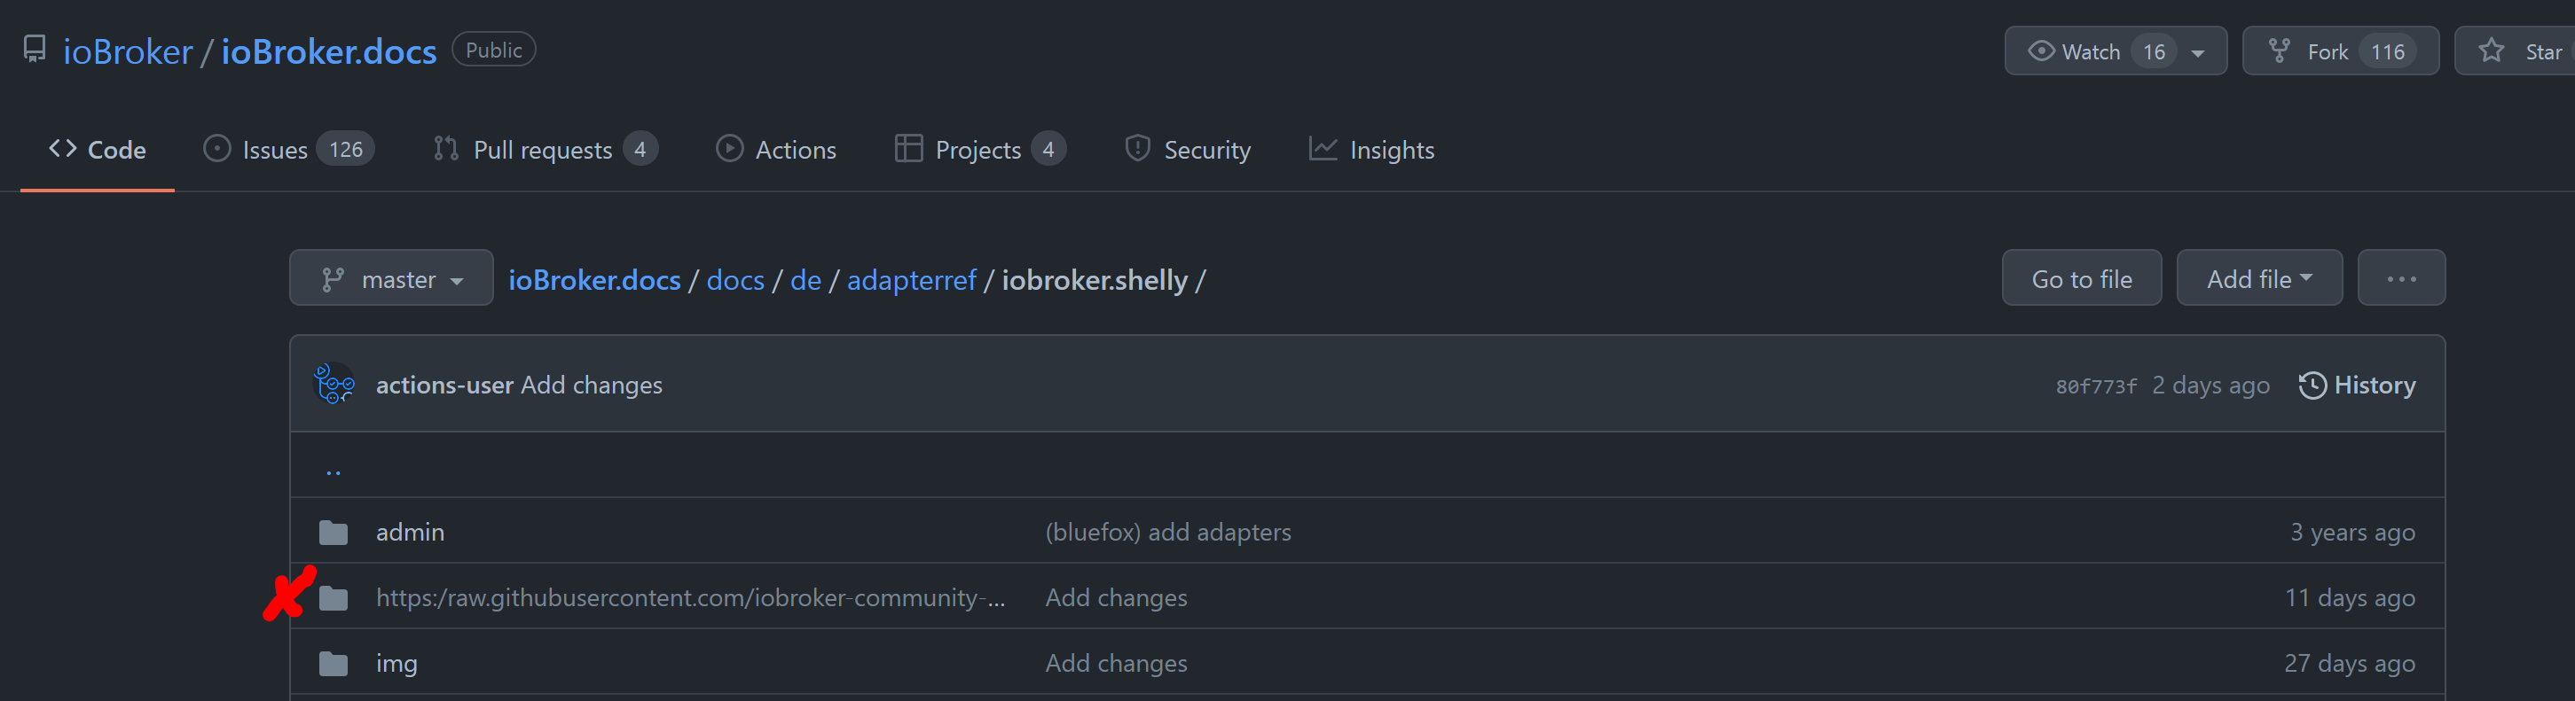Click the raw.githubusercontent folder icon
Viewport: 2575px width, 701px height.
334,598
